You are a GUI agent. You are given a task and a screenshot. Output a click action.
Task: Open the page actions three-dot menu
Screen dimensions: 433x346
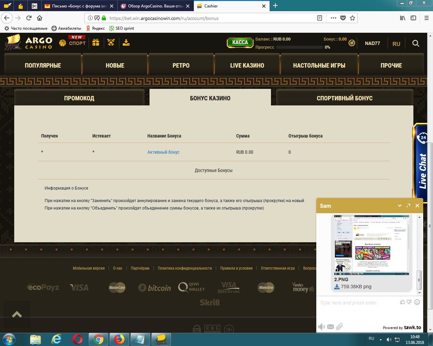(334, 18)
